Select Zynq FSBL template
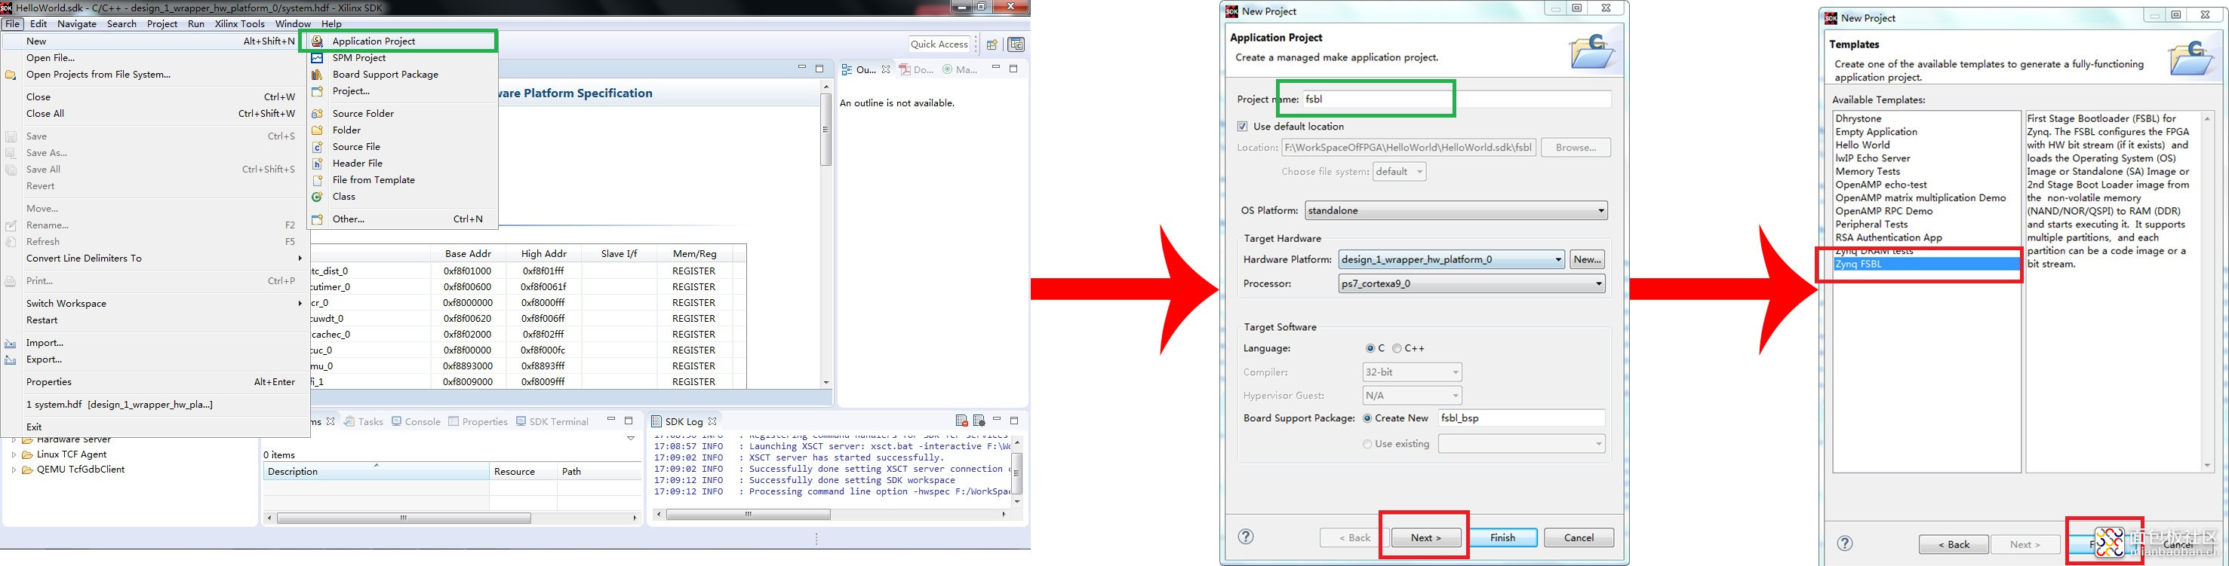This screenshot has height=566, width=2229. [x=1926, y=265]
